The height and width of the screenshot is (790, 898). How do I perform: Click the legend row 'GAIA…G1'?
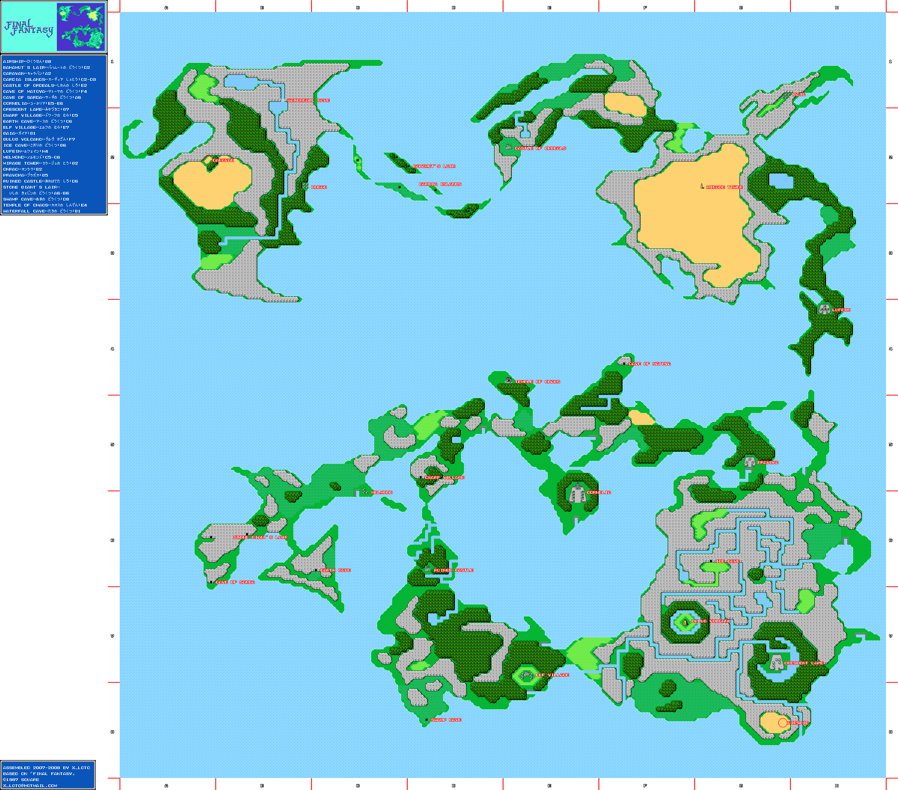point(19,133)
